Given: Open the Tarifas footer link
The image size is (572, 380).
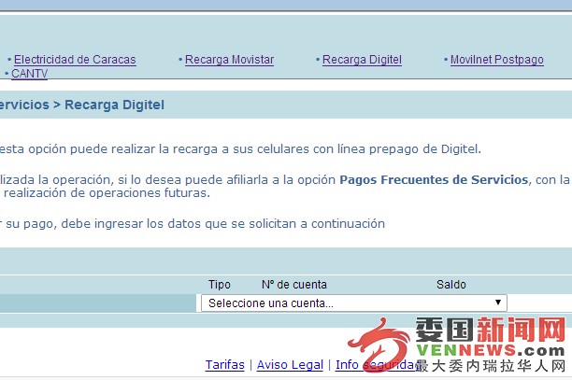Looking at the screenshot, I should tap(224, 364).
